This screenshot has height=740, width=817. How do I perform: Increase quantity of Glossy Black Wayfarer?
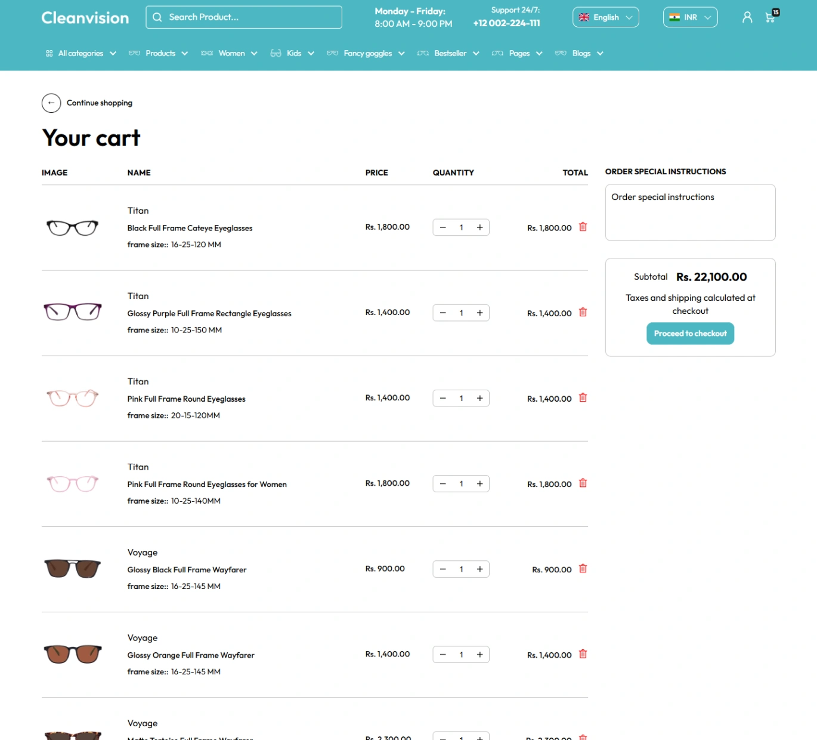tap(479, 569)
